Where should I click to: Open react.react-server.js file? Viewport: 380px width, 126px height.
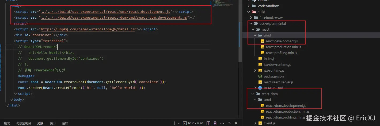tap(279, 82)
